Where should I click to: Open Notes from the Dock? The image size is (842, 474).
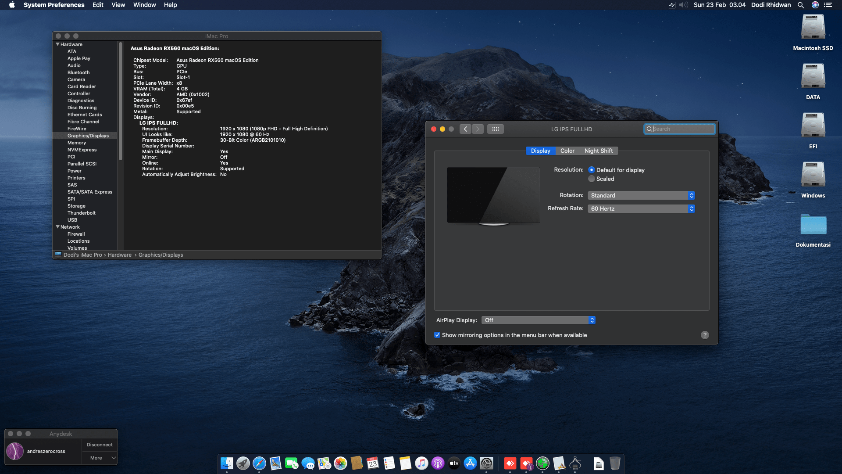tap(405, 463)
